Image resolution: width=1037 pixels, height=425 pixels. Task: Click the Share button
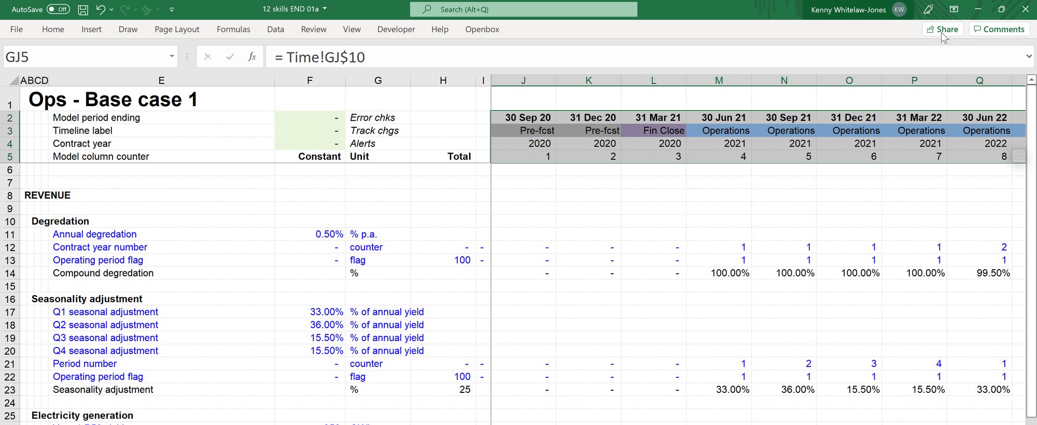point(942,30)
